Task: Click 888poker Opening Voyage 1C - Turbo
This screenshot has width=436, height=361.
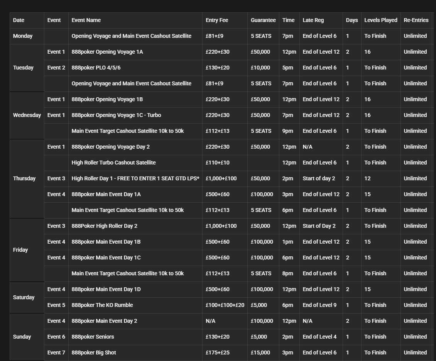Action: coord(116,115)
